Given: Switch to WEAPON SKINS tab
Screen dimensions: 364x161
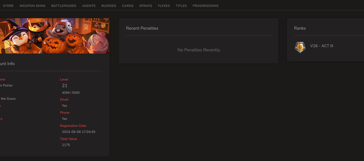Looking at the screenshot, I should (32, 6).
